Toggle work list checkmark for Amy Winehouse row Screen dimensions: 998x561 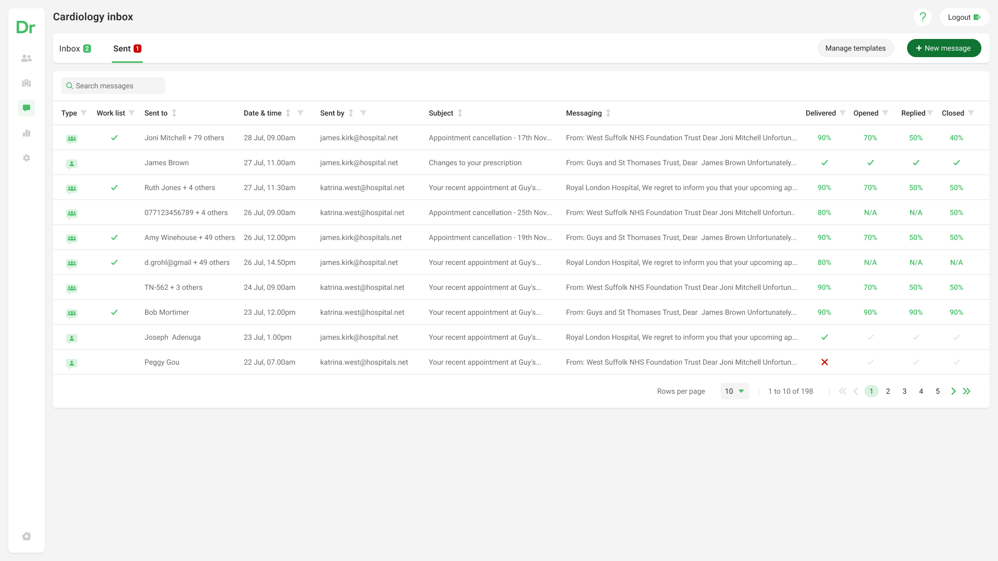click(114, 237)
